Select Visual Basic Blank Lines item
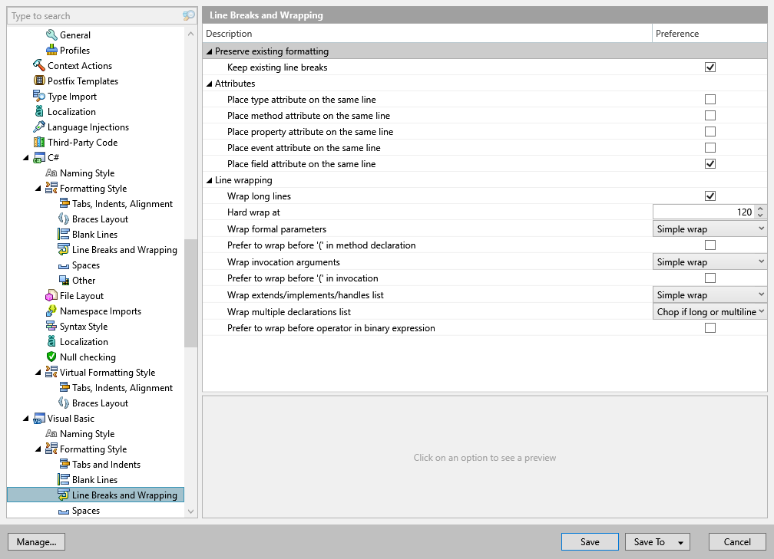 [x=94, y=480]
